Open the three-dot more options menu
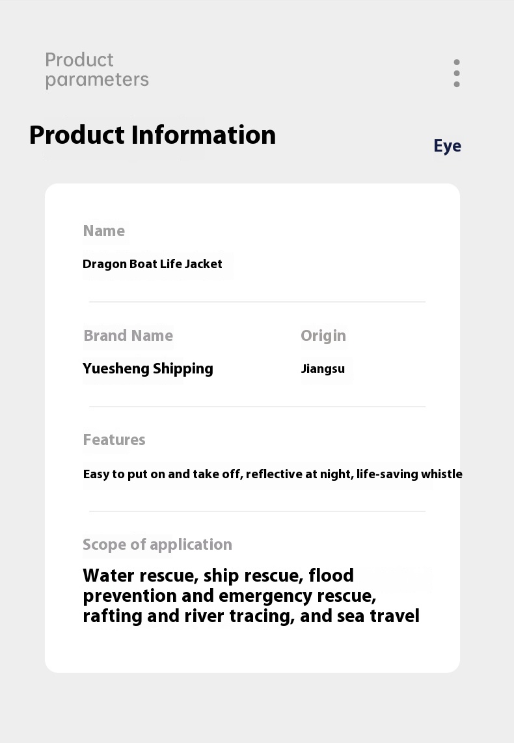The width and height of the screenshot is (514, 743). (x=457, y=74)
